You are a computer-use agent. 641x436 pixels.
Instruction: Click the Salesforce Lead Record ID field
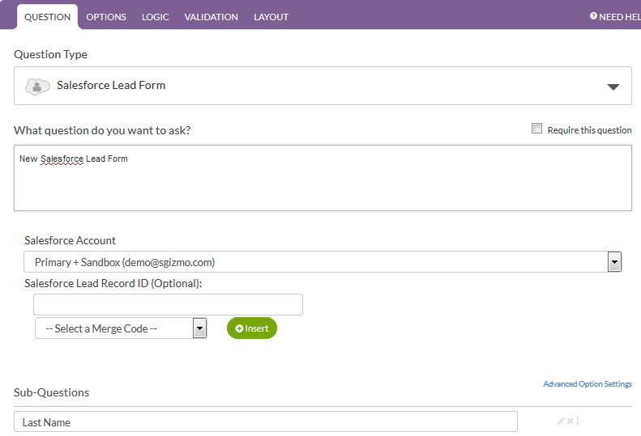point(168,305)
